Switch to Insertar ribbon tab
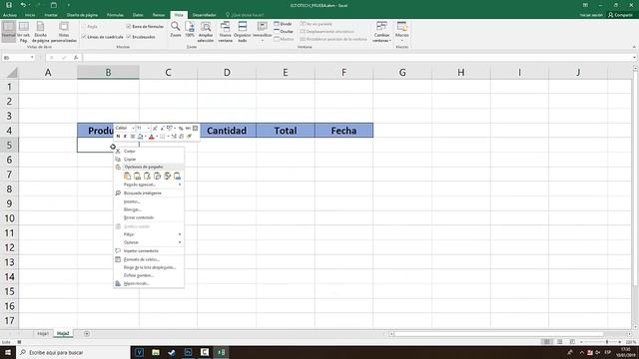The width and height of the screenshot is (639, 359). [x=51, y=15]
